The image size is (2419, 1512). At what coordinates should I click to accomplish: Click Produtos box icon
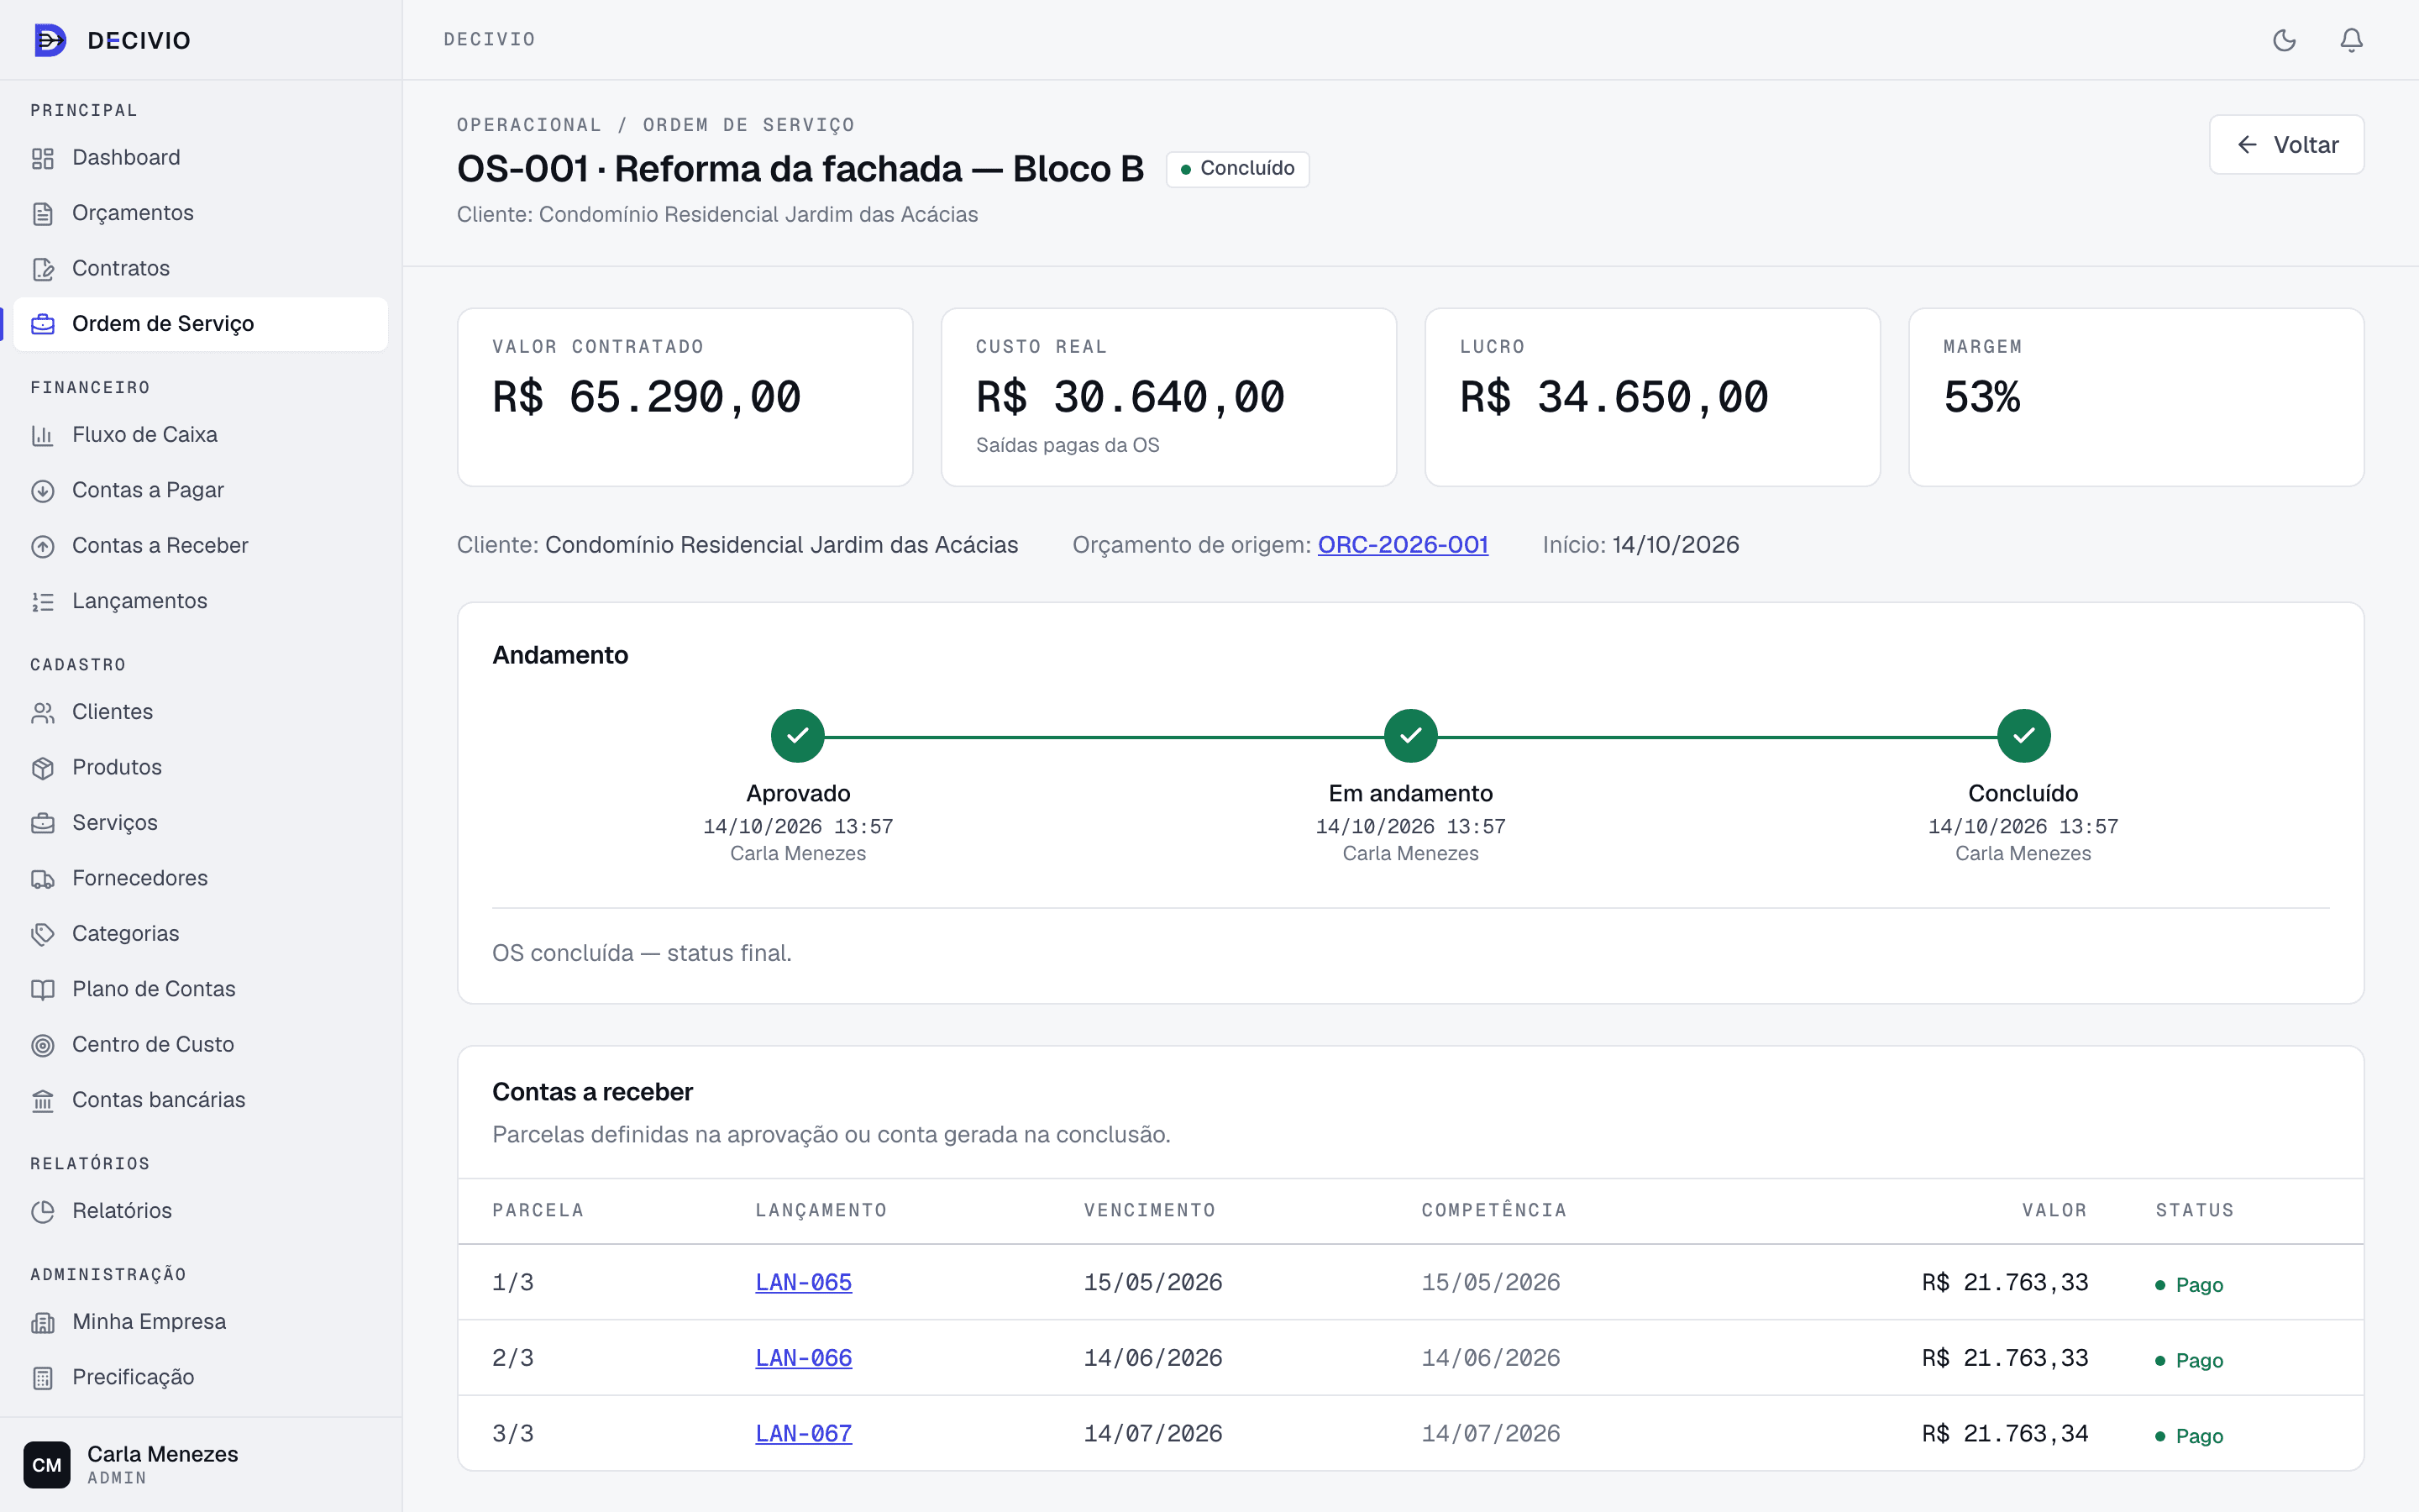point(43,768)
